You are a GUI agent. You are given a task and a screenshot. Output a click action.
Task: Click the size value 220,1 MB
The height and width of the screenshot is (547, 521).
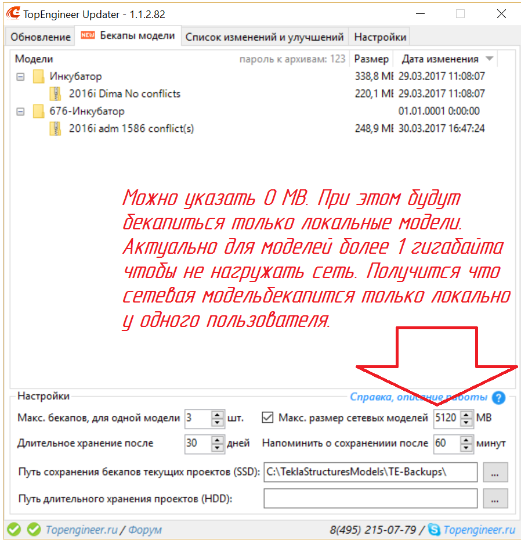click(374, 94)
